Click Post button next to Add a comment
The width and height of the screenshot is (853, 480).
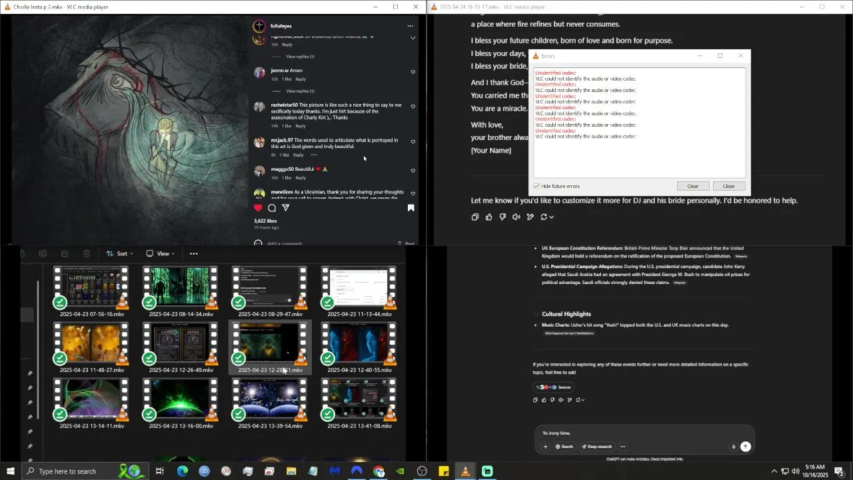(409, 243)
